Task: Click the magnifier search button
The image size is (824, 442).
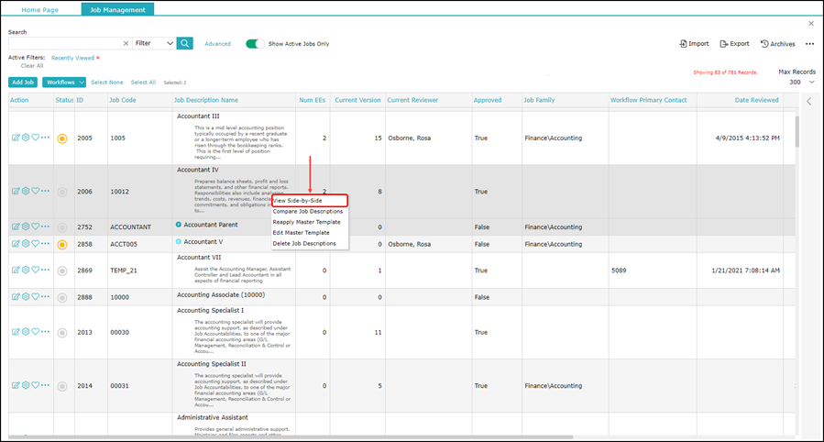Action: (185, 43)
